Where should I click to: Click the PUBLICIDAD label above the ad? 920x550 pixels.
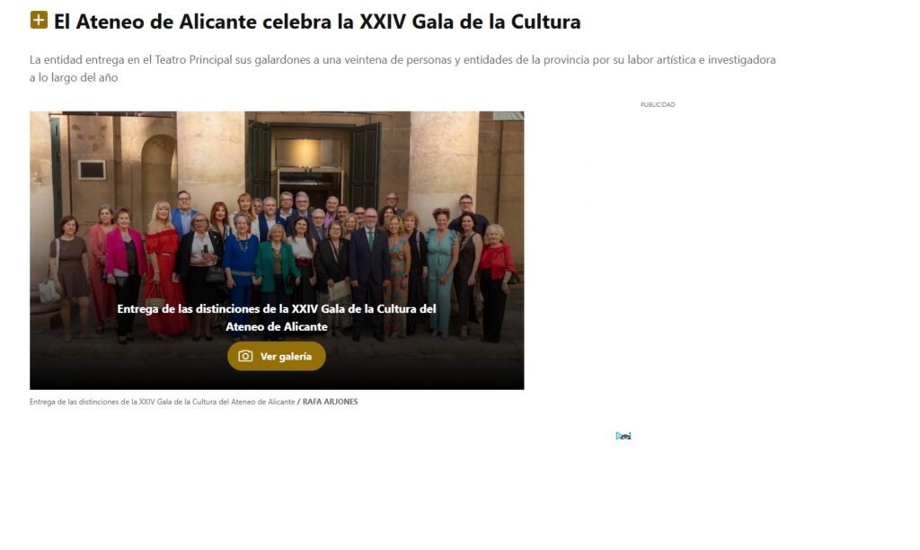pos(657,104)
